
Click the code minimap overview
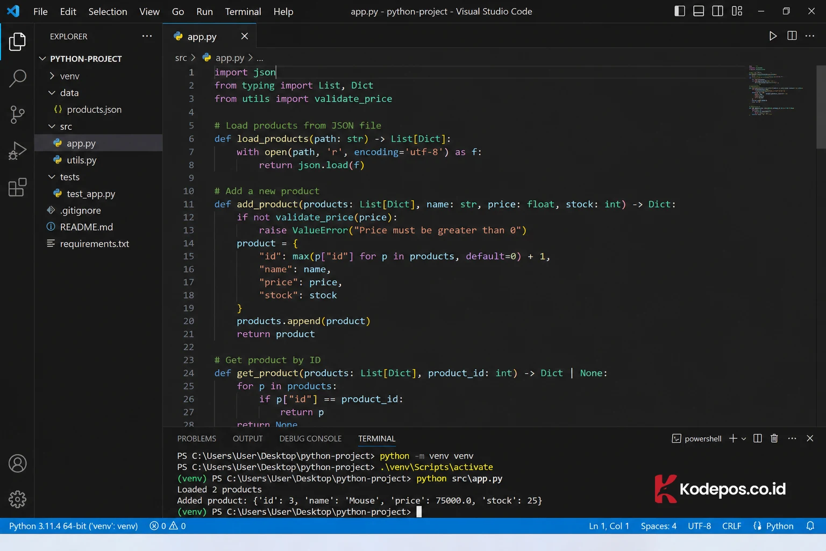[x=774, y=90]
